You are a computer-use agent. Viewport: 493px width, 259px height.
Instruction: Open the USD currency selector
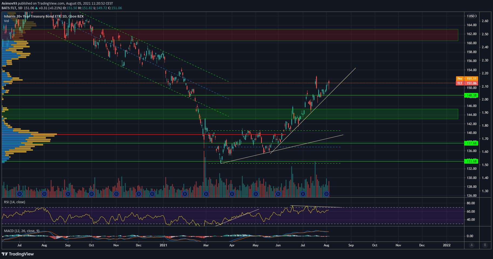(472, 16)
